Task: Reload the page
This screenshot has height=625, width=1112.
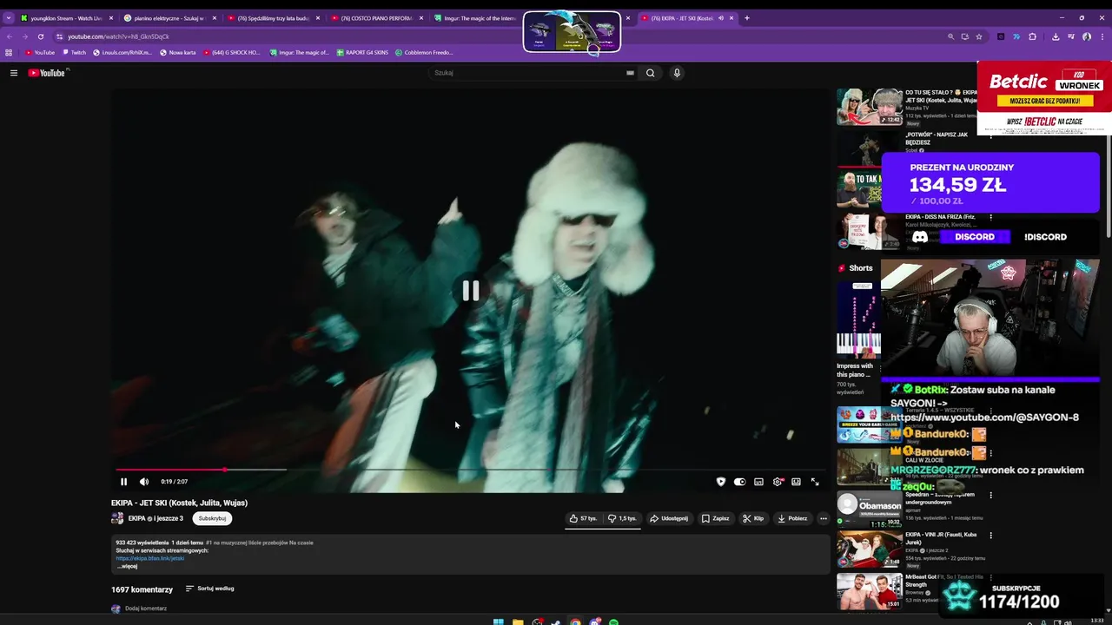Action: click(40, 36)
